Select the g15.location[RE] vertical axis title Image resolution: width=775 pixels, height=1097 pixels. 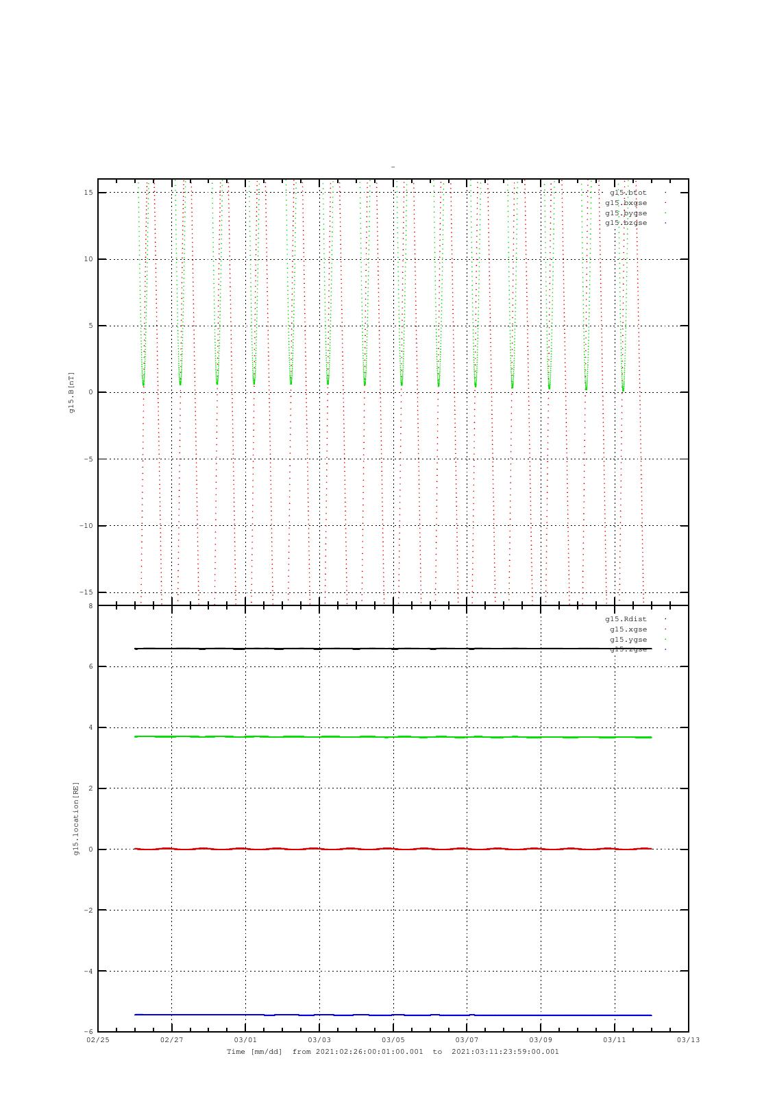pos(76,819)
